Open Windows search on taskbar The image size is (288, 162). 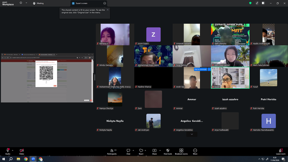click(x=11, y=159)
